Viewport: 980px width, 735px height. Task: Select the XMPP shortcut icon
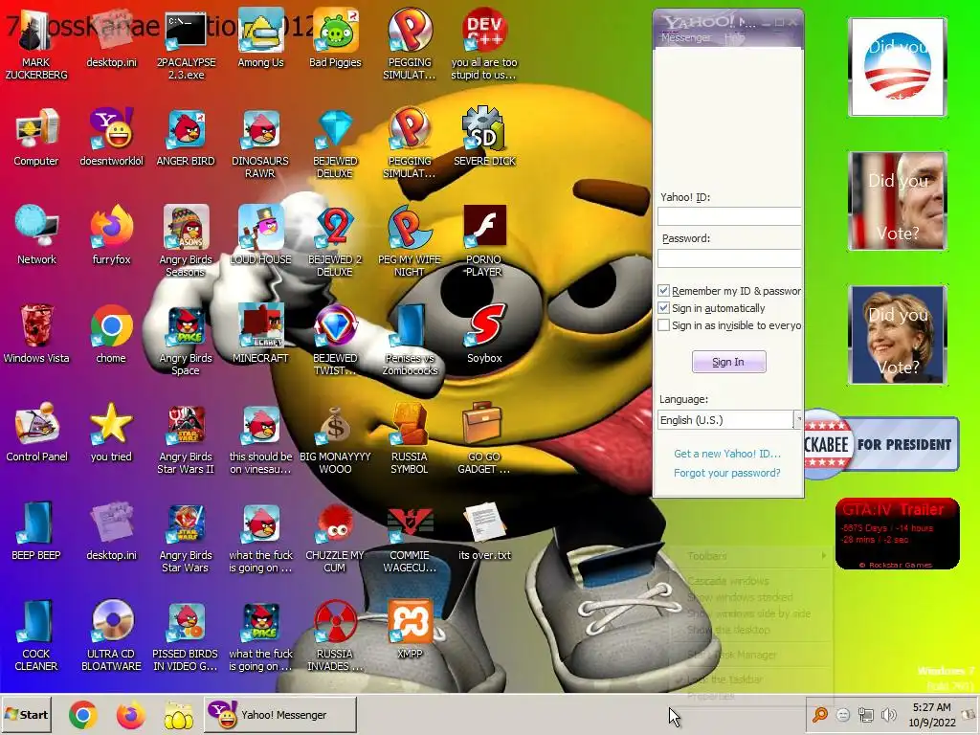click(410, 630)
